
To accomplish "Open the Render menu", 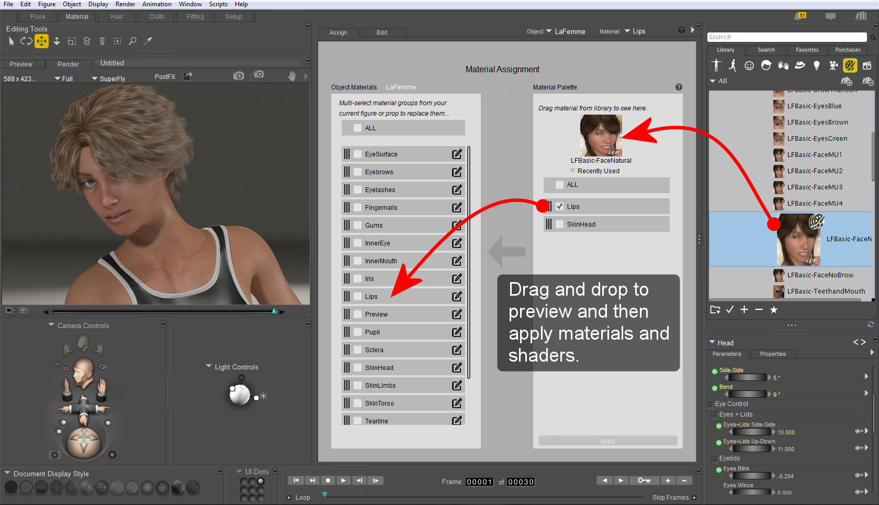I will 125,4.
